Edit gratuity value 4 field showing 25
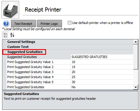The height and width of the screenshot is (111, 140). tap(102, 77)
